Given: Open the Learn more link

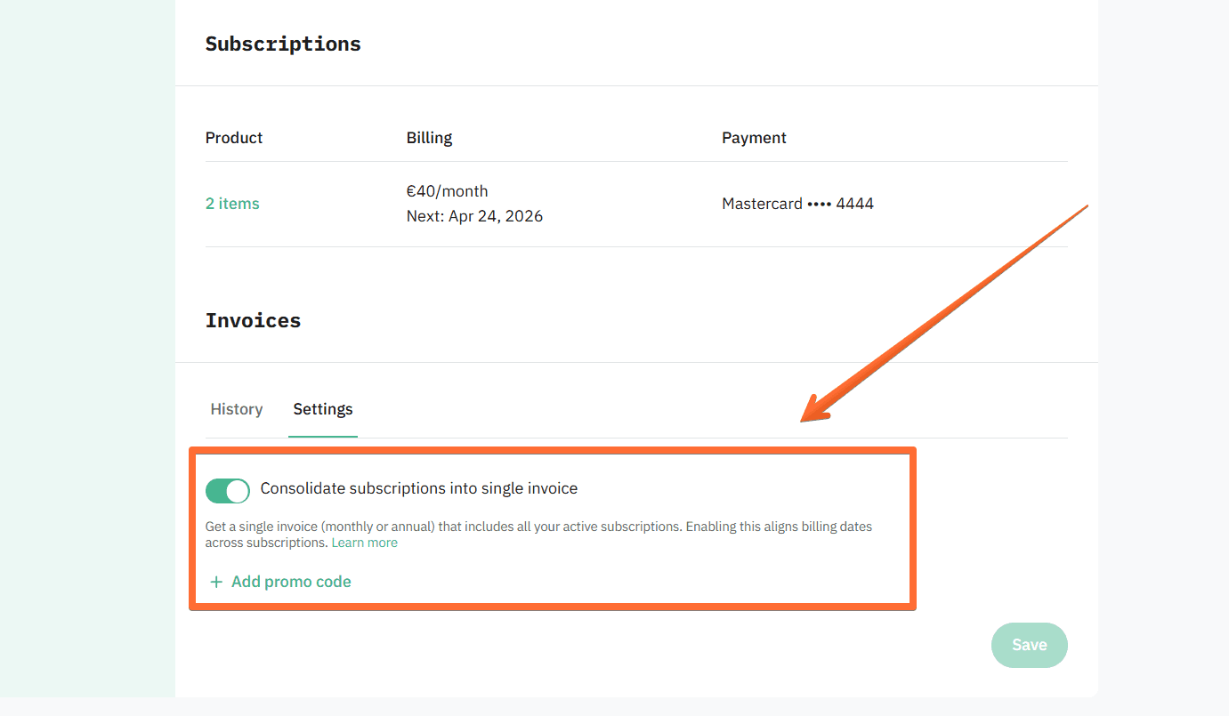Looking at the screenshot, I should (x=364, y=543).
